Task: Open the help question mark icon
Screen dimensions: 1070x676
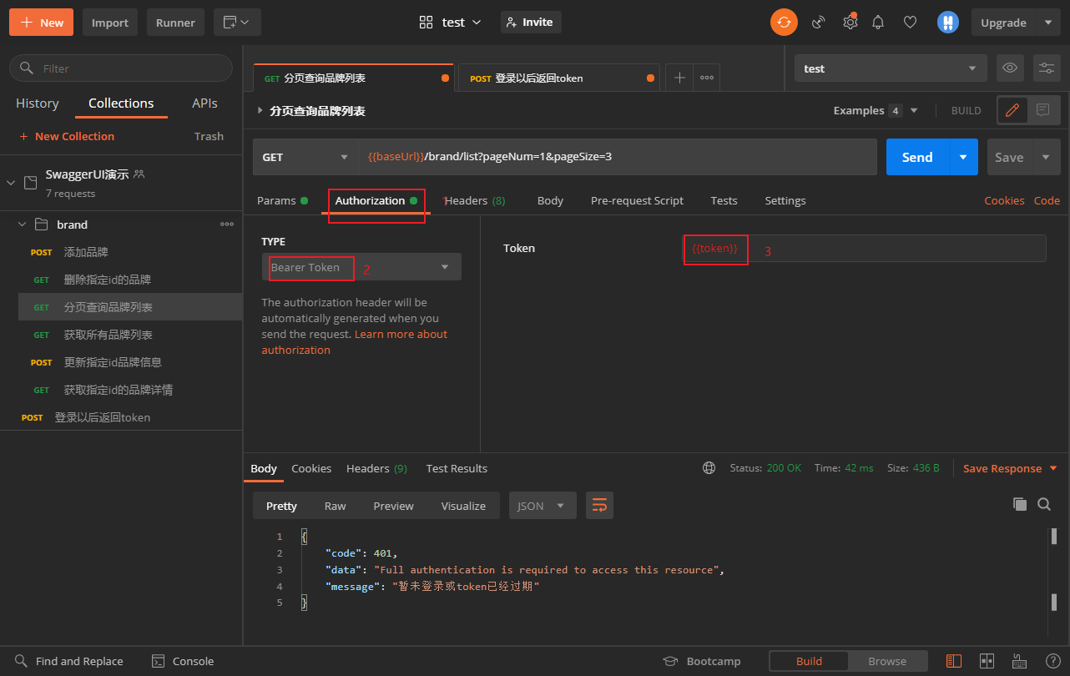Action: tap(1052, 661)
